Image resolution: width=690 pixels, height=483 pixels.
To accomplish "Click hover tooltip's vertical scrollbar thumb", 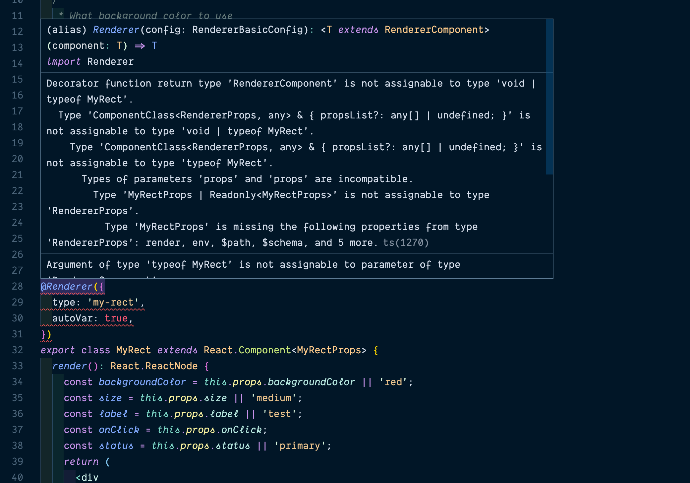I will 549,97.
